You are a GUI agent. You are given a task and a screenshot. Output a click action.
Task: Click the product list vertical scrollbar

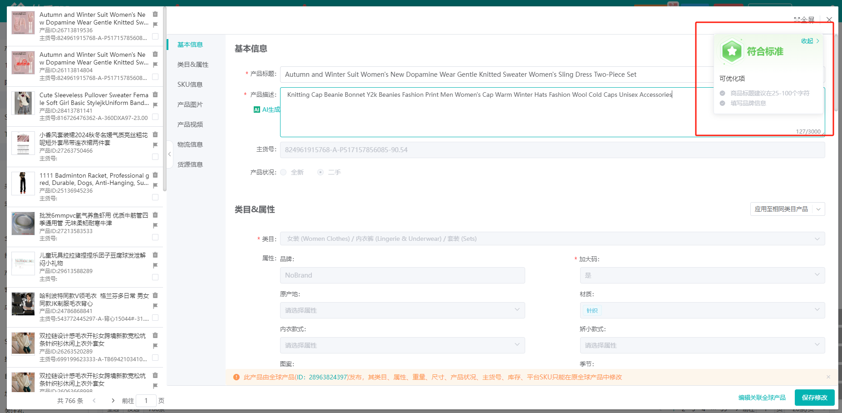click(x=164, y=100)
